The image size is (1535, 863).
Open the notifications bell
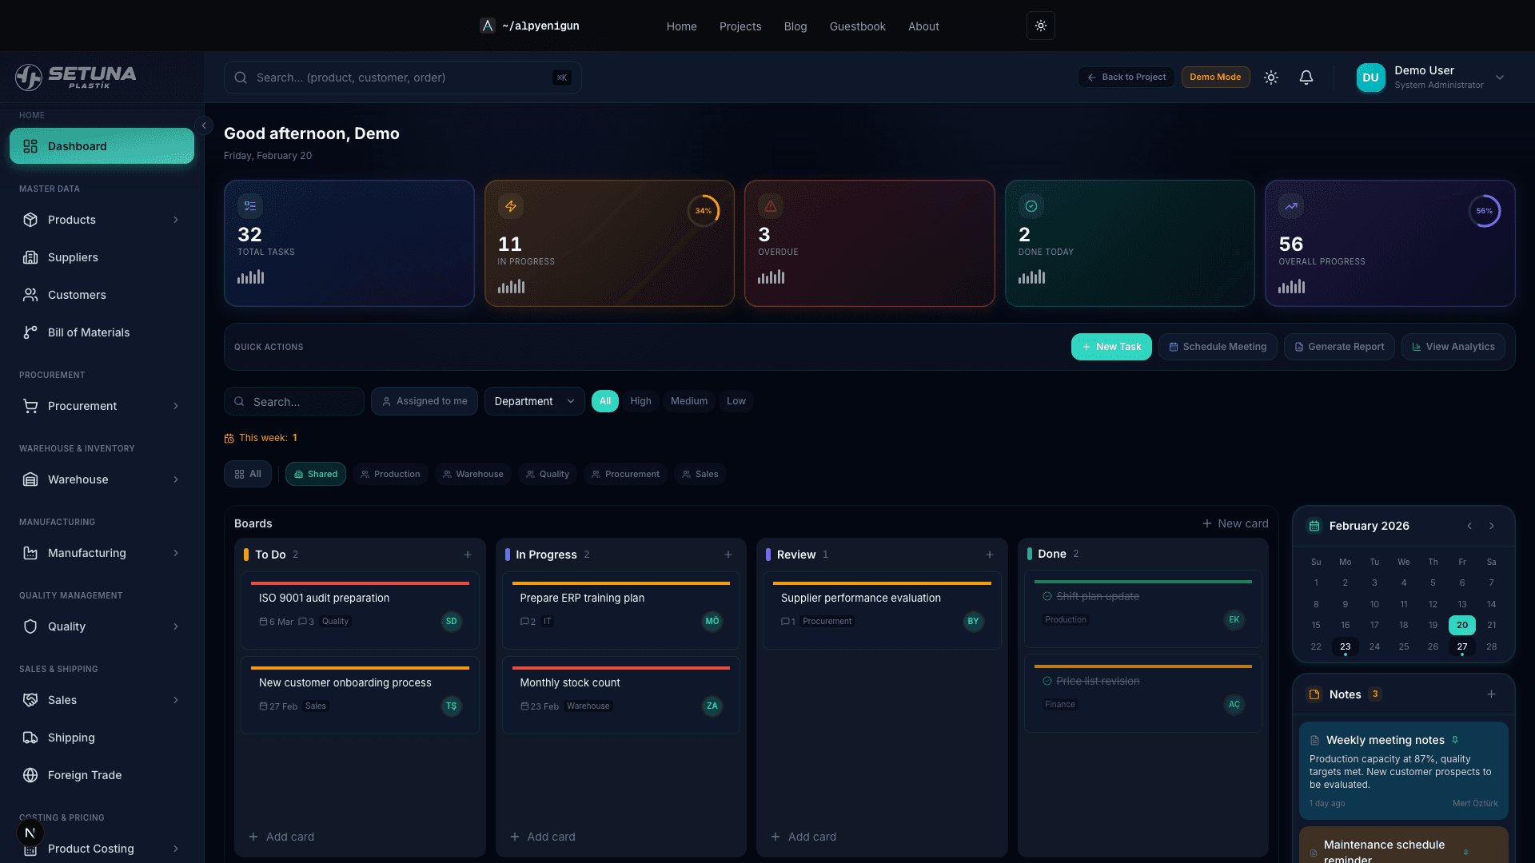click(x=1306, y=77)
